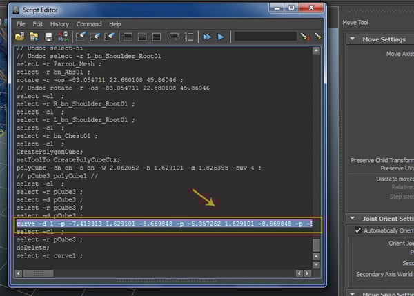Close the Script Editor window
The width and height of the screenshot is (414, 296).
311,8
